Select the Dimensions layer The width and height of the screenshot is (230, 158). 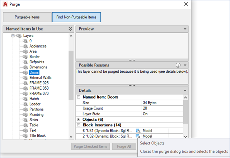(x=38, y=67)
